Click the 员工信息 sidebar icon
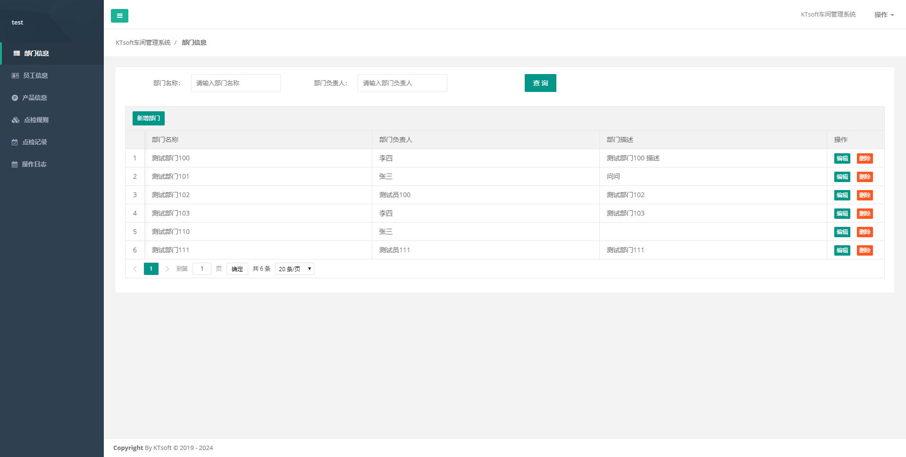 (15, 75)
